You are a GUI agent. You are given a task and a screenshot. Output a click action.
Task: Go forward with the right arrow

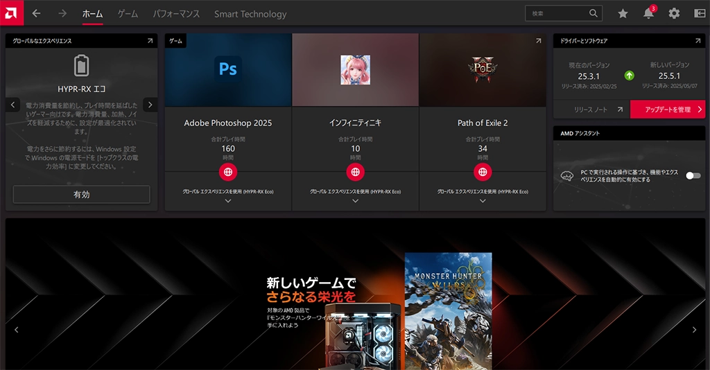(62, 14)
